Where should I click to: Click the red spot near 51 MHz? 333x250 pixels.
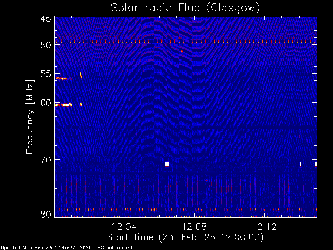pos(182,51)
